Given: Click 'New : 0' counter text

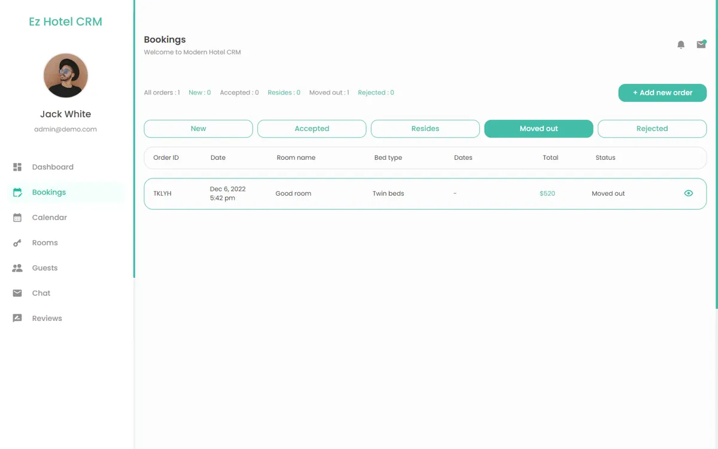Looking at the screenshot, I should [x=199, y=93].
